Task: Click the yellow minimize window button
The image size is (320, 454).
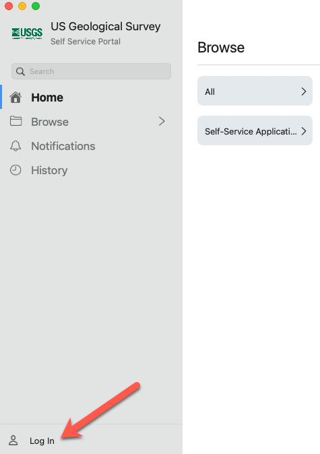Action: coord(22,6)
